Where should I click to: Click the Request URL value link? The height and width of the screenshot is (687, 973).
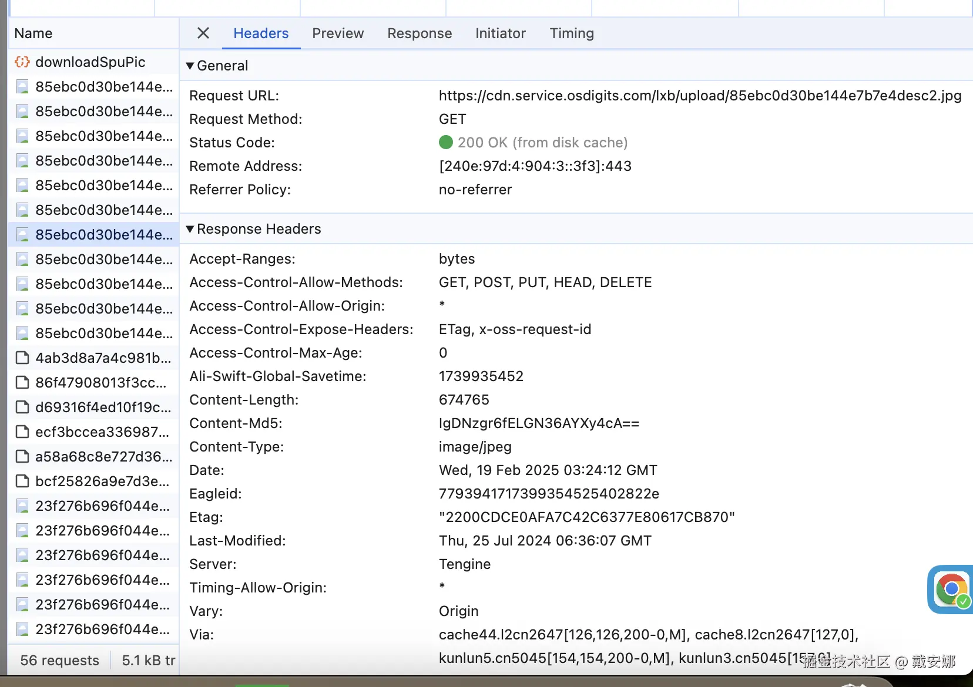click(700, 95)
